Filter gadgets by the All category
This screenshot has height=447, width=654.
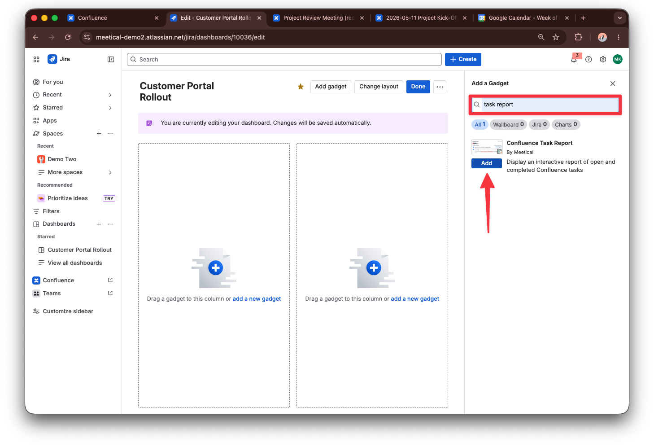(480, 125)
